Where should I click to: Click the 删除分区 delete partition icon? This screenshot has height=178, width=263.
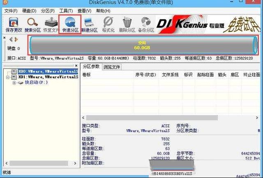click(127, 25)
